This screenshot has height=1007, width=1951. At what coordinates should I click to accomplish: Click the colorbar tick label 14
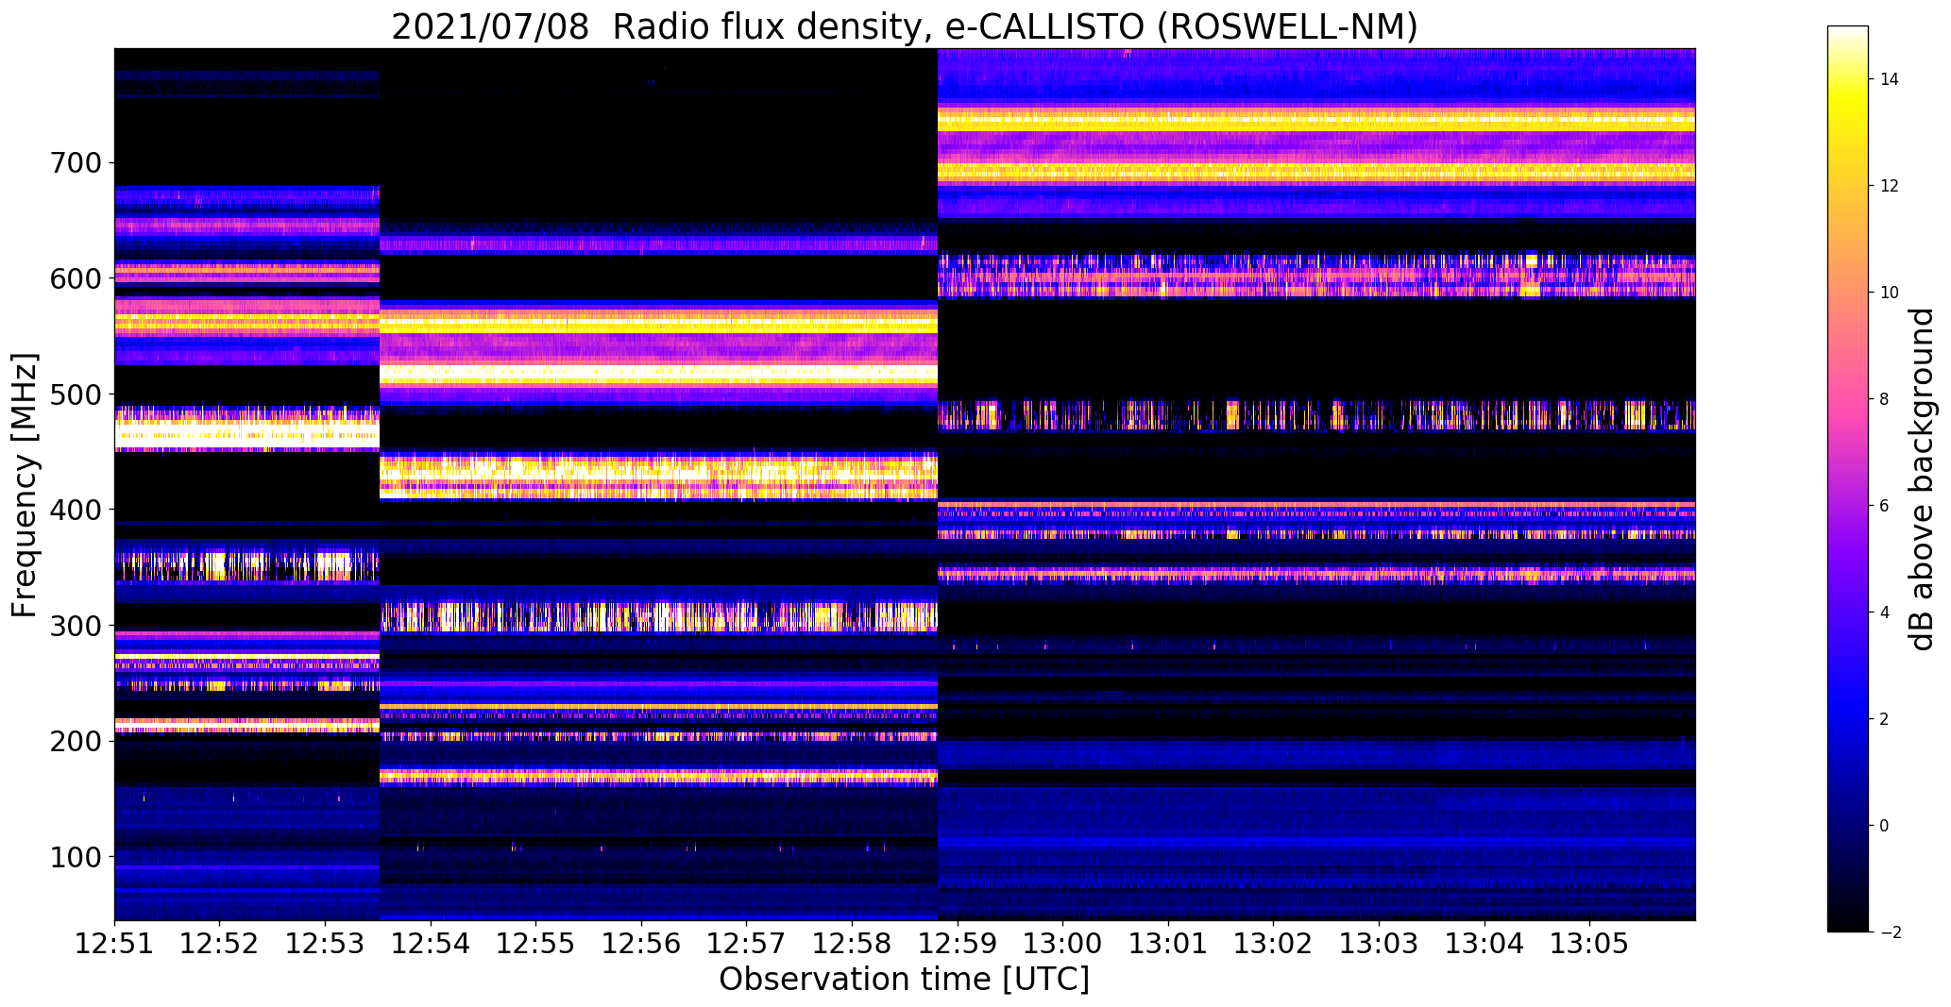click(1890, 79)
